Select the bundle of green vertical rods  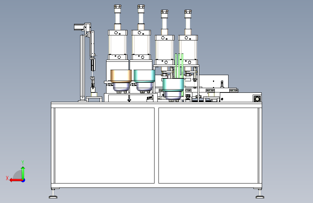(179, 66)
